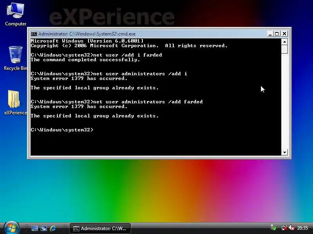Launch Internet Explorer from Quick Launch
The height and width of the screenshot is (234, 313).
(x=53, y=229)
